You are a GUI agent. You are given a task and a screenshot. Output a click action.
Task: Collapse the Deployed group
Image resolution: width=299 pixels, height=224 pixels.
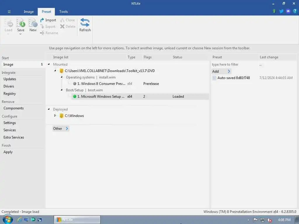tap(49, 109)
